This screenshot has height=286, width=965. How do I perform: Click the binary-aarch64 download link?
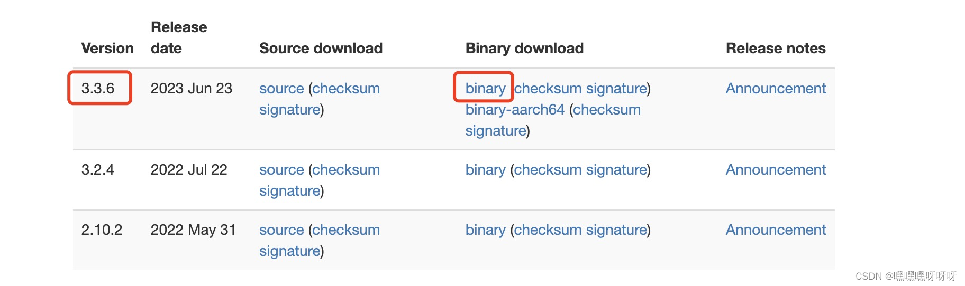tap(515, 110)
